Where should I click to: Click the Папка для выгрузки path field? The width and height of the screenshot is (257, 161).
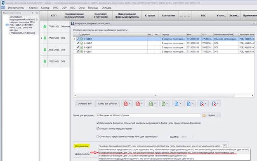point(148,115)
